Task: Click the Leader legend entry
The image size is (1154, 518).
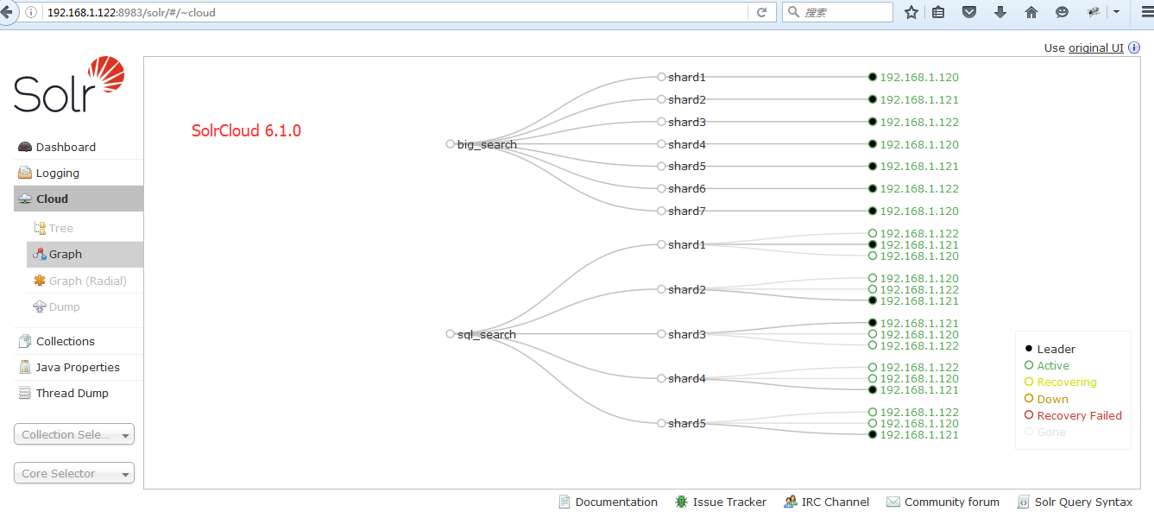Action: coord(1050,349)
